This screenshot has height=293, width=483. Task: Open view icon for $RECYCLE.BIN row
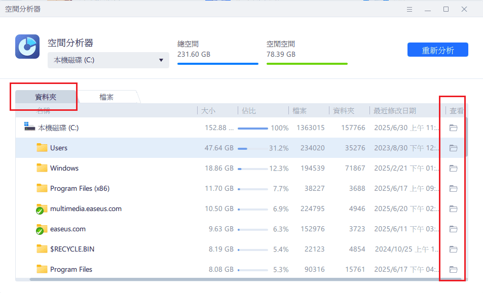coord(453,249)
